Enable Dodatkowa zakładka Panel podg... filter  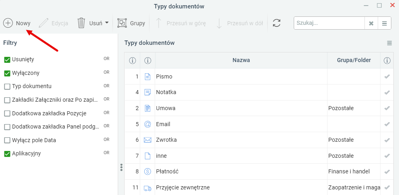pyautogui.click(x=7, y=127)
